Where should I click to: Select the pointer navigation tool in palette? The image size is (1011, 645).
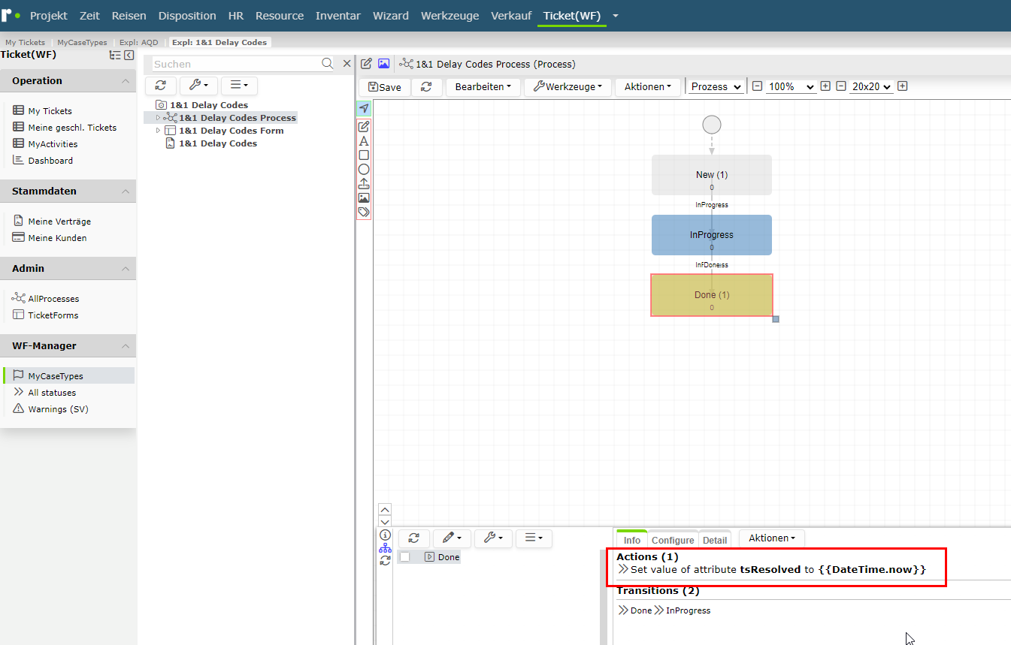pyautogui.click(x=364, y=109)
